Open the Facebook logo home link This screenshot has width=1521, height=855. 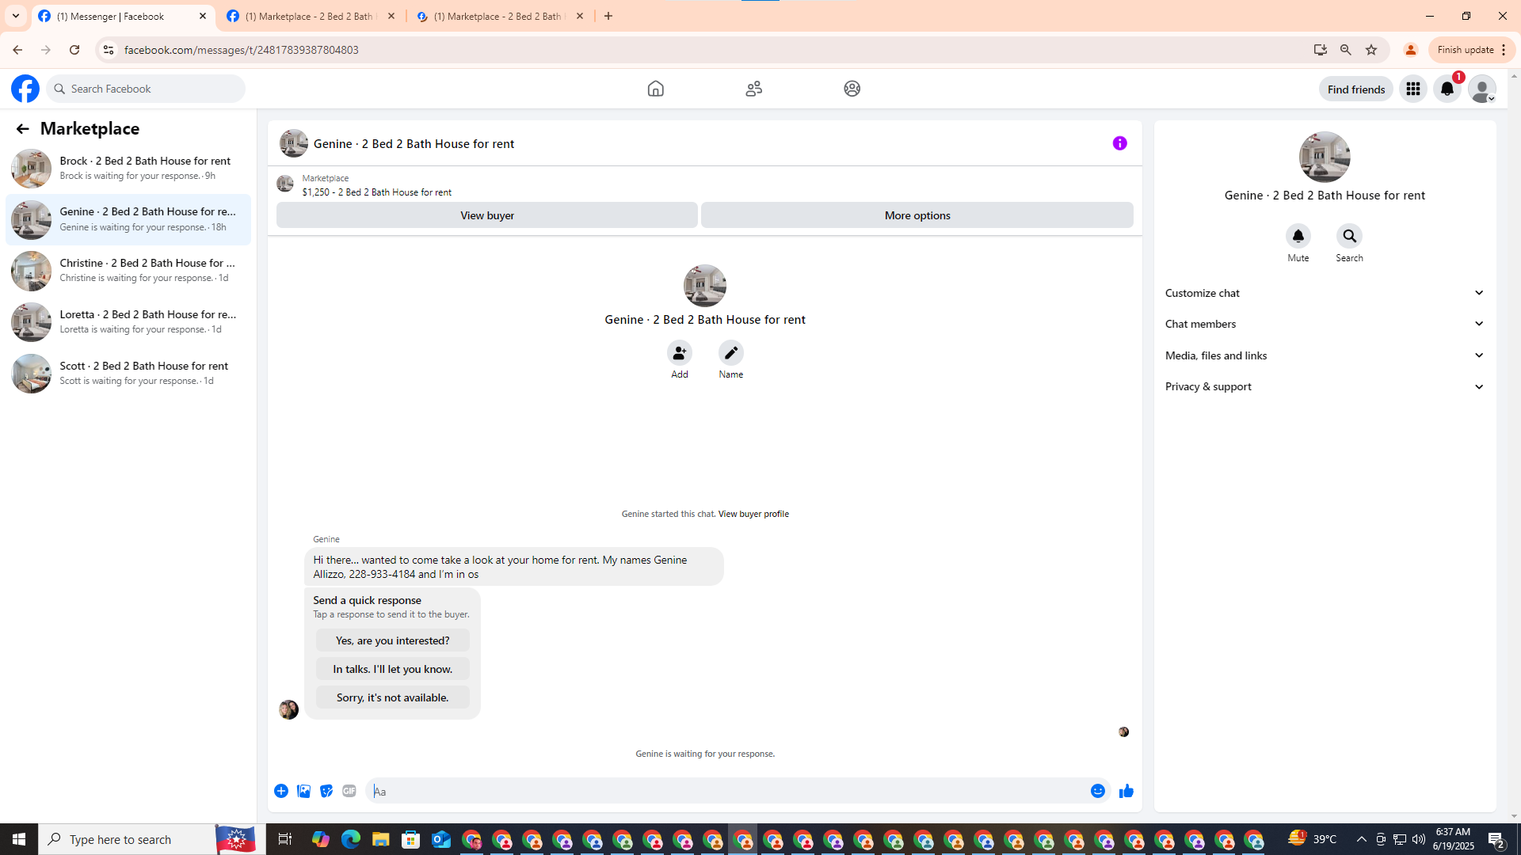coord(25,89)
